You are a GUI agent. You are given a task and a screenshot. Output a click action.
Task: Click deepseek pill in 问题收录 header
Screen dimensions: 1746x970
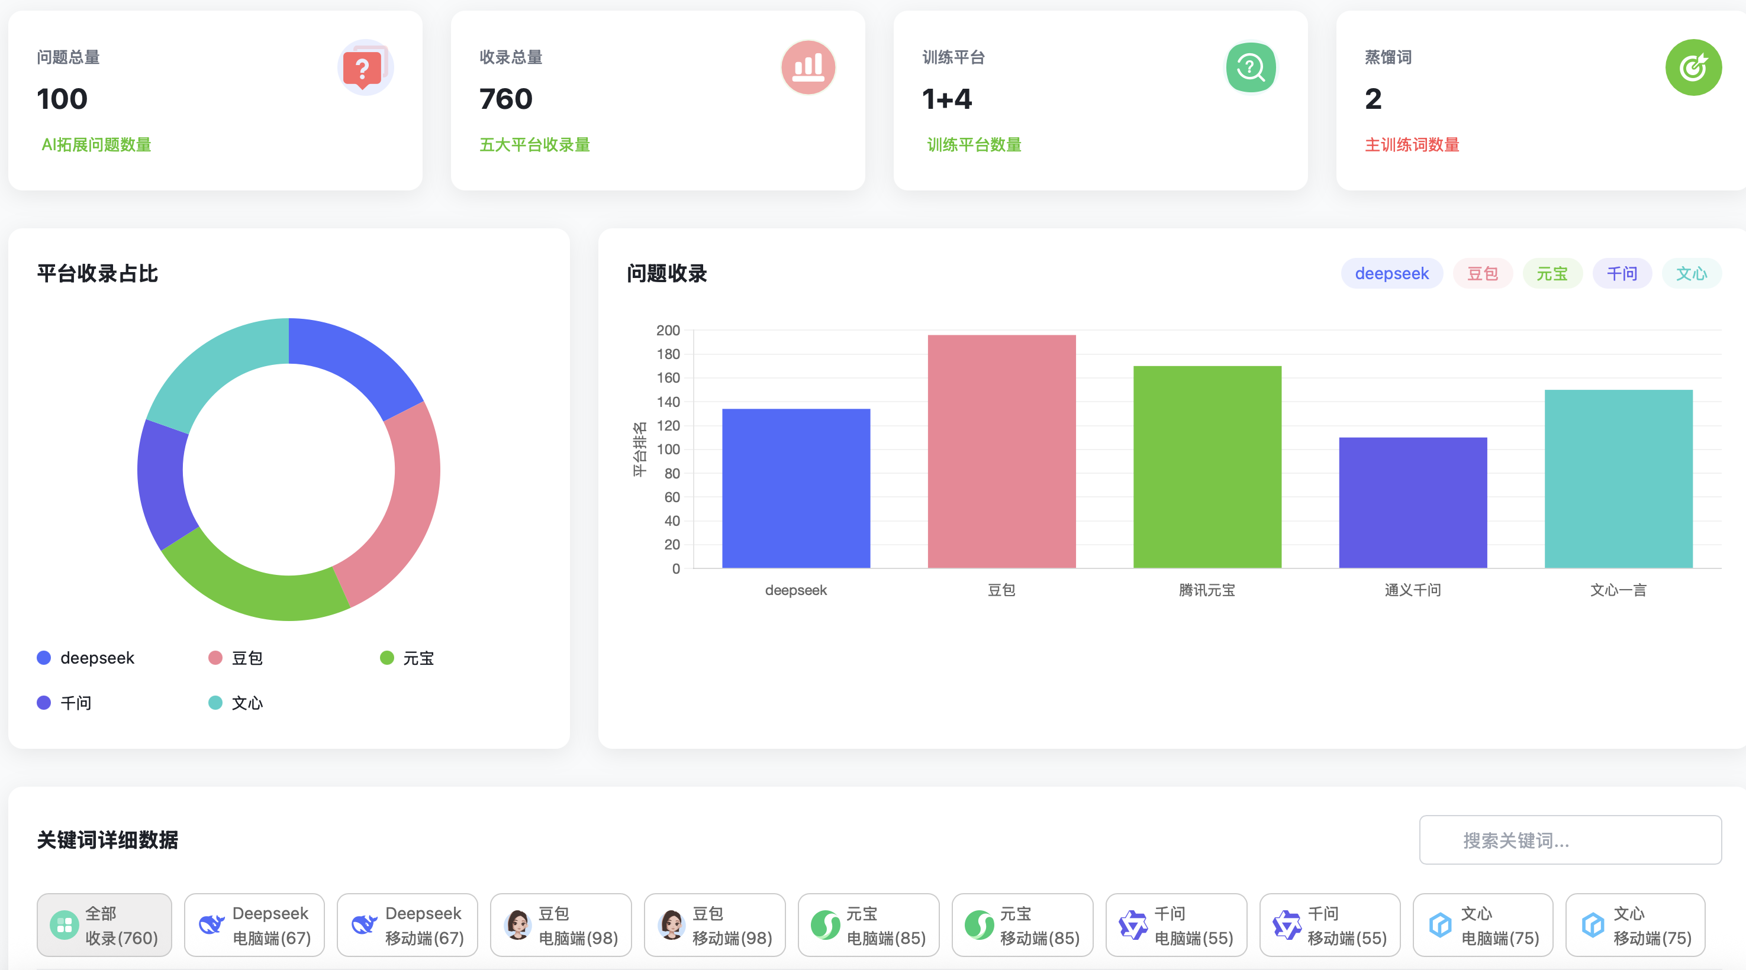[1391, 274]
